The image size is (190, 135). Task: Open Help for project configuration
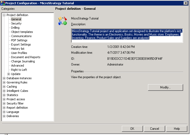177,129
